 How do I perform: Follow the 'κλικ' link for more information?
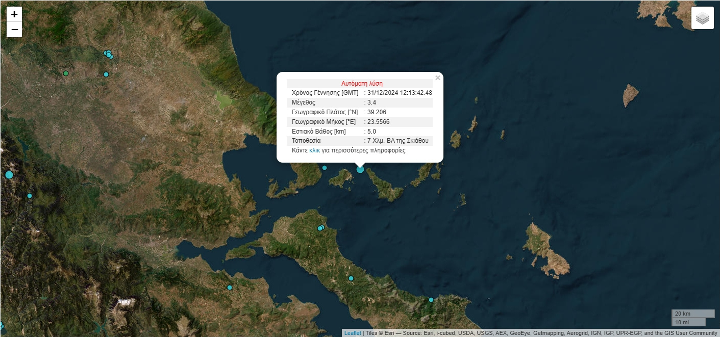click(315, 150)
